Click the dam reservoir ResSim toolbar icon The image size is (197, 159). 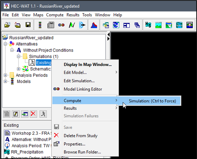coord(169,25)
